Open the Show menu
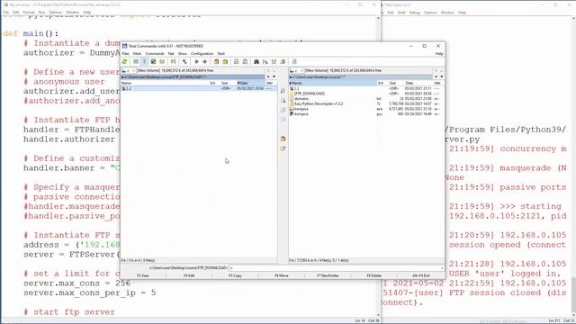This screenshot has height=324, width=576. (x=182, y=54)
